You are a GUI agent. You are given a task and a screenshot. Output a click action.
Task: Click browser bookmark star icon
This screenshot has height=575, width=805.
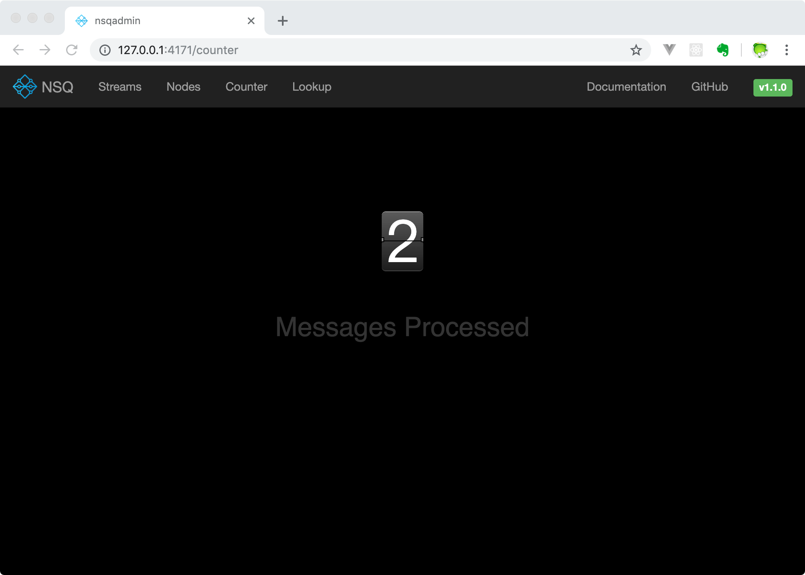637,50
